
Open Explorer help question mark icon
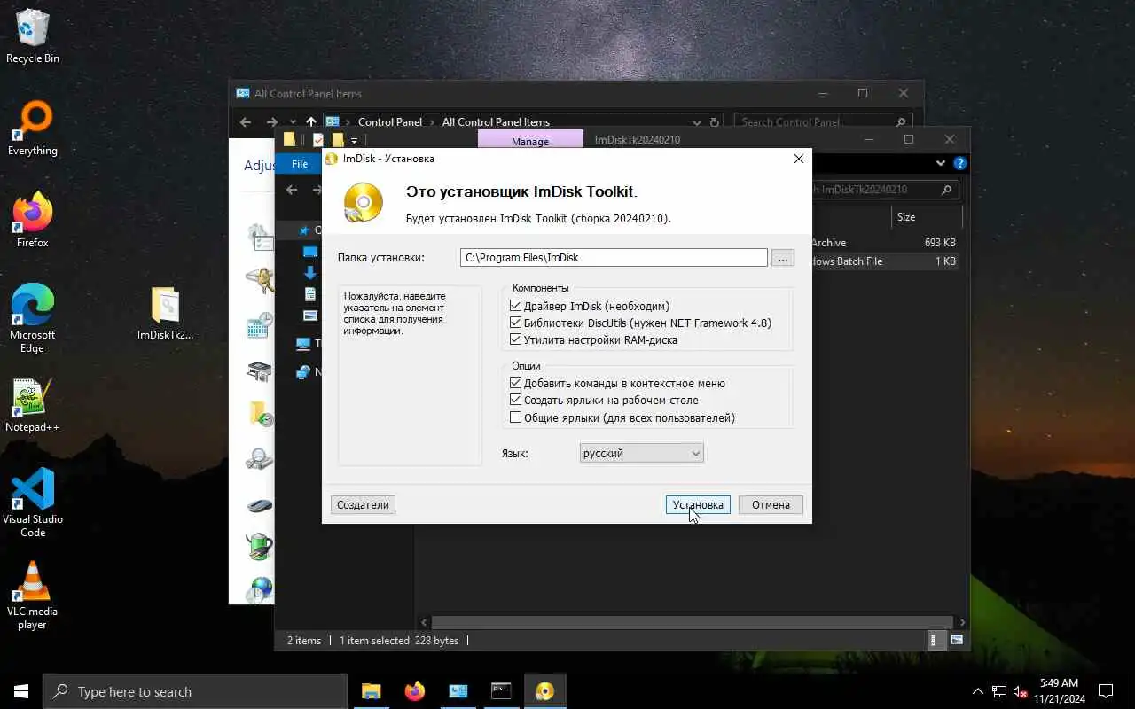959,163
